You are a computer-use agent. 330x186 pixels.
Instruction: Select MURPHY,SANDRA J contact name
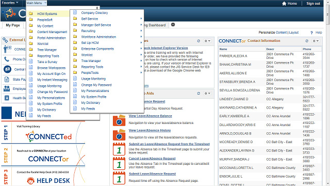[234, 159]
